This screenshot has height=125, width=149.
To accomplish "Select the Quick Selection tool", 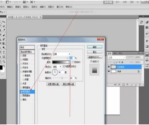I will tap(4, 26).
